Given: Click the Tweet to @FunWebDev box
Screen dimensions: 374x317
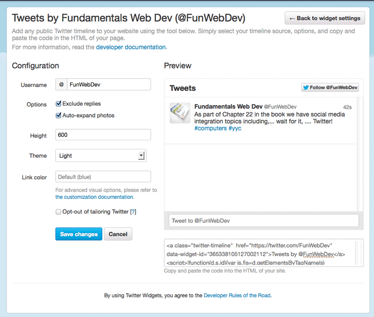Looking at the screenshot, I should coord(263,221).
